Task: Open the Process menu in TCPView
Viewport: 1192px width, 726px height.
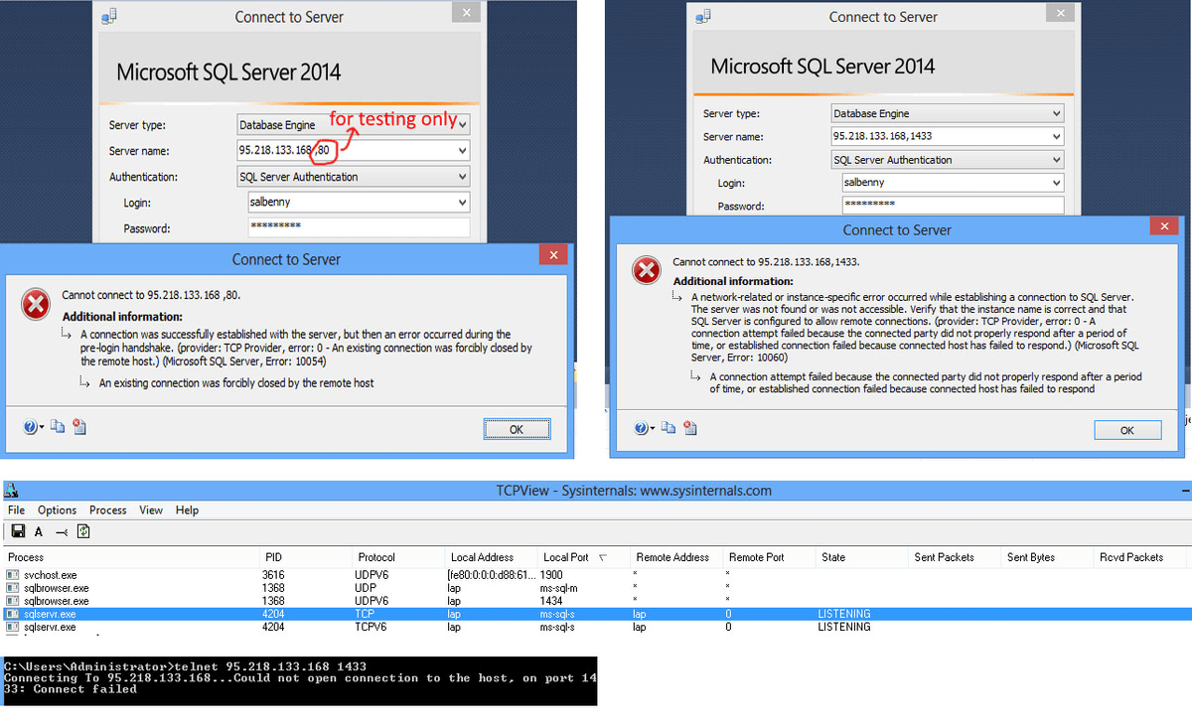Action: tap(107, 510)
